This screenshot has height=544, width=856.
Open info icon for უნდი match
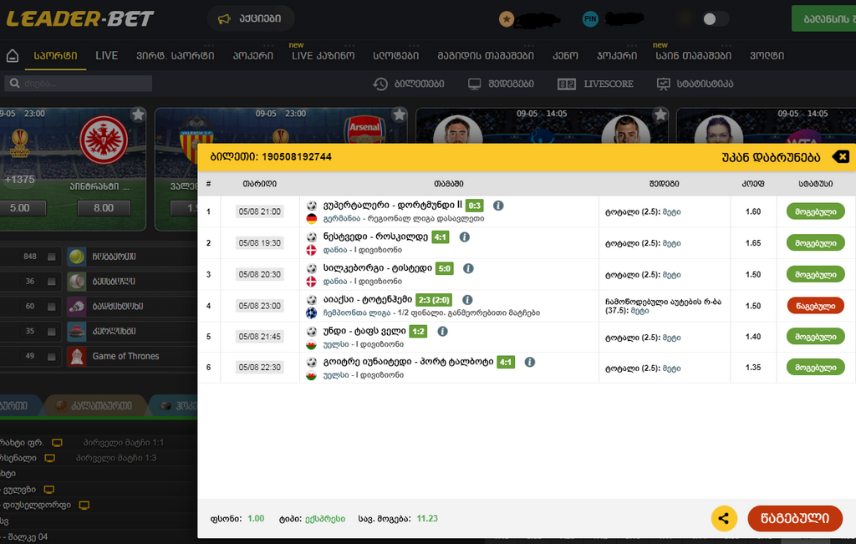(443, 331)
